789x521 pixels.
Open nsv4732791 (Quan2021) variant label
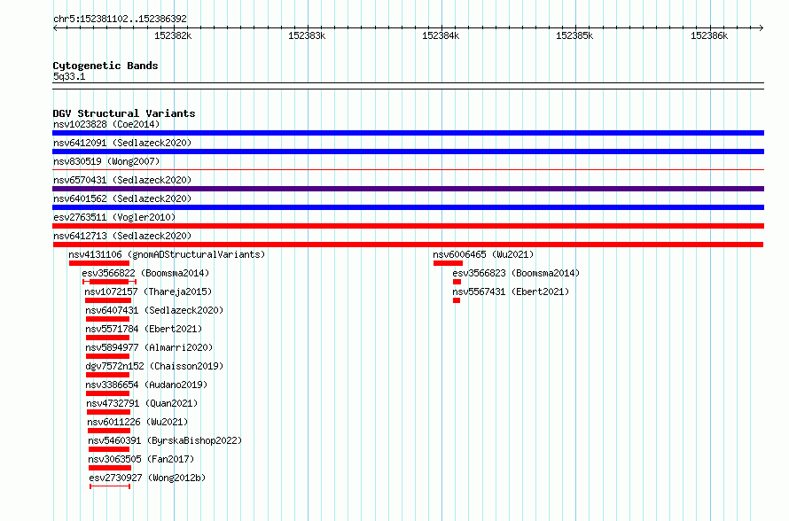click(x=142, y=403)
